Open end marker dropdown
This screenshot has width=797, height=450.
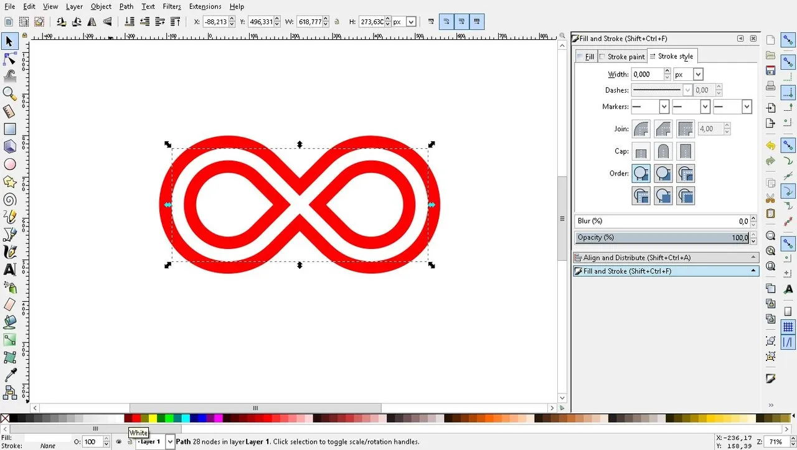(747, 107)
